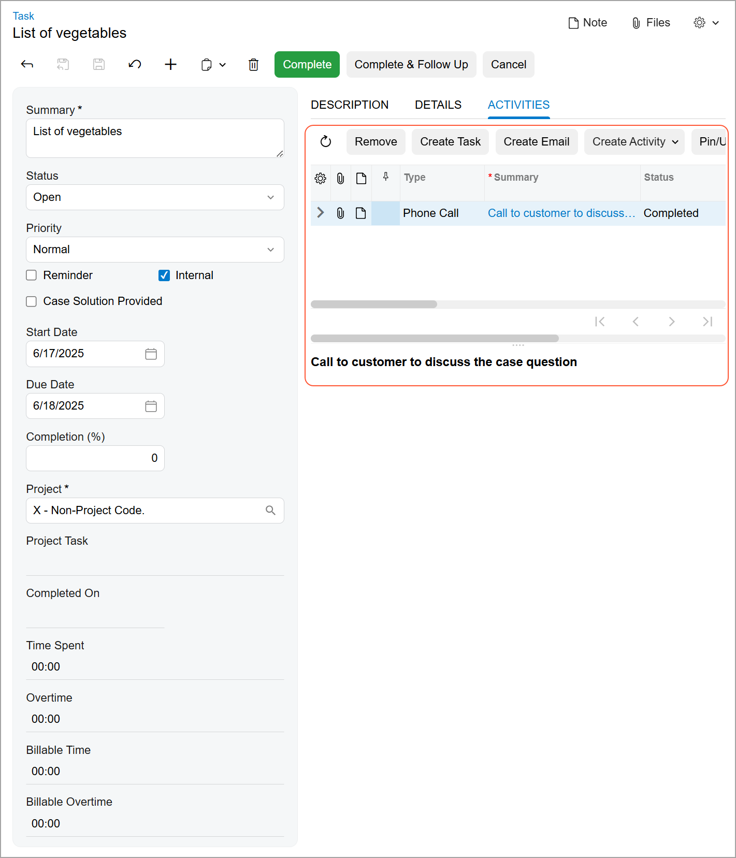The width and height of the screenshot is (736, 858).
Task: Switch to the Details tab
Action: coord(438,105)
